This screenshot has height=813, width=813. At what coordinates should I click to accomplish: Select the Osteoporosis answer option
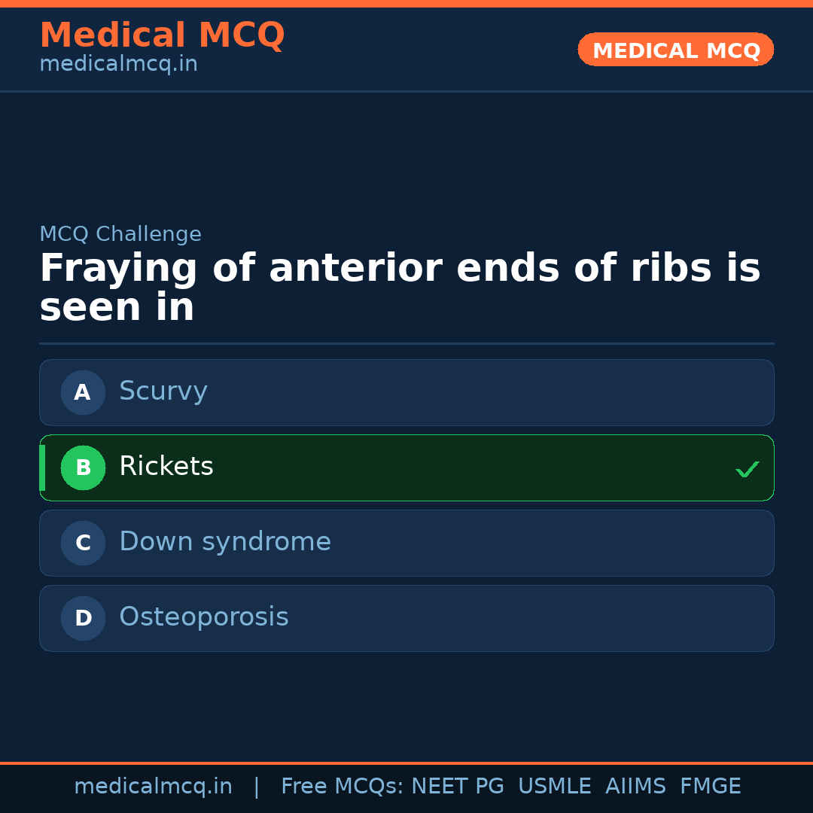204,617
